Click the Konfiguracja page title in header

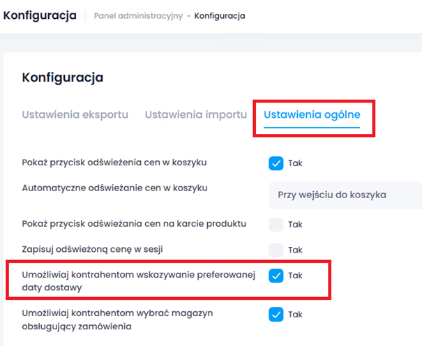pyautogui.click(x=40, y=15)
